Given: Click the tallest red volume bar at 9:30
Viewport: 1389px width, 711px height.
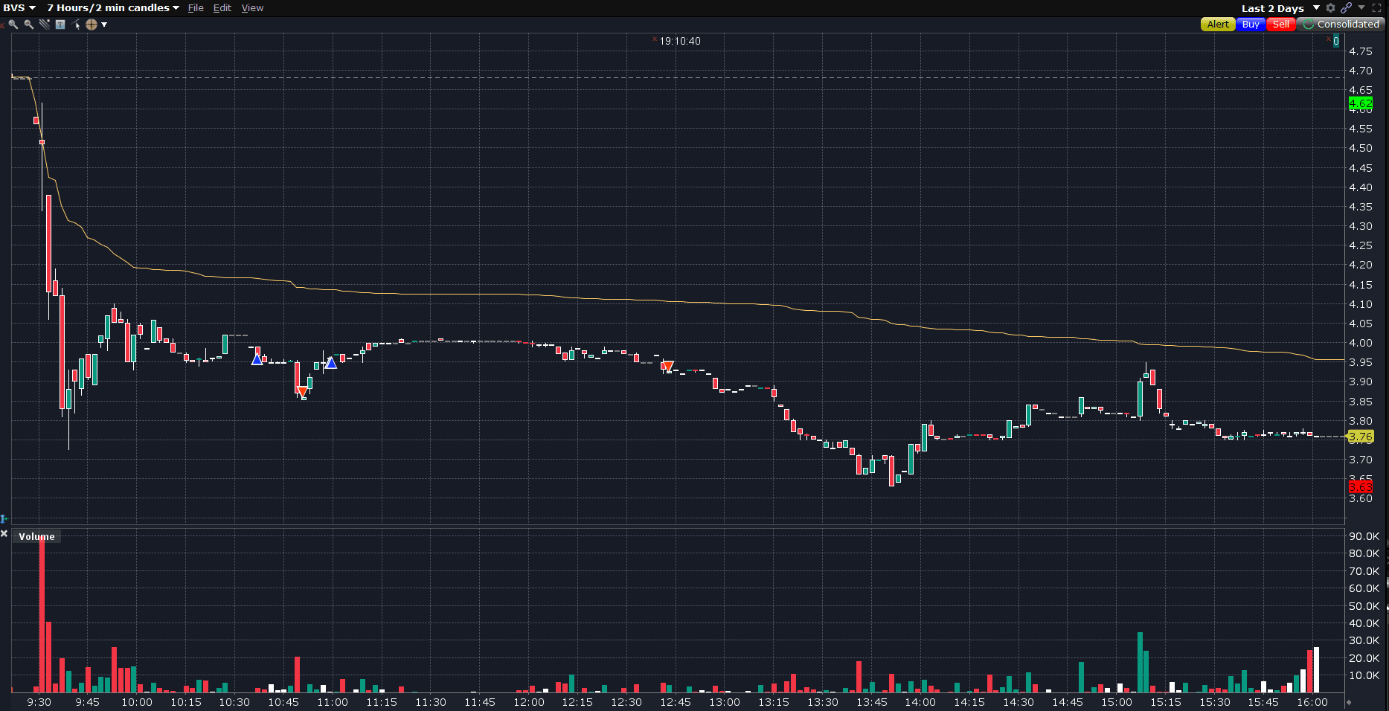Looking at the screenshot, I should tap(42, 614).
